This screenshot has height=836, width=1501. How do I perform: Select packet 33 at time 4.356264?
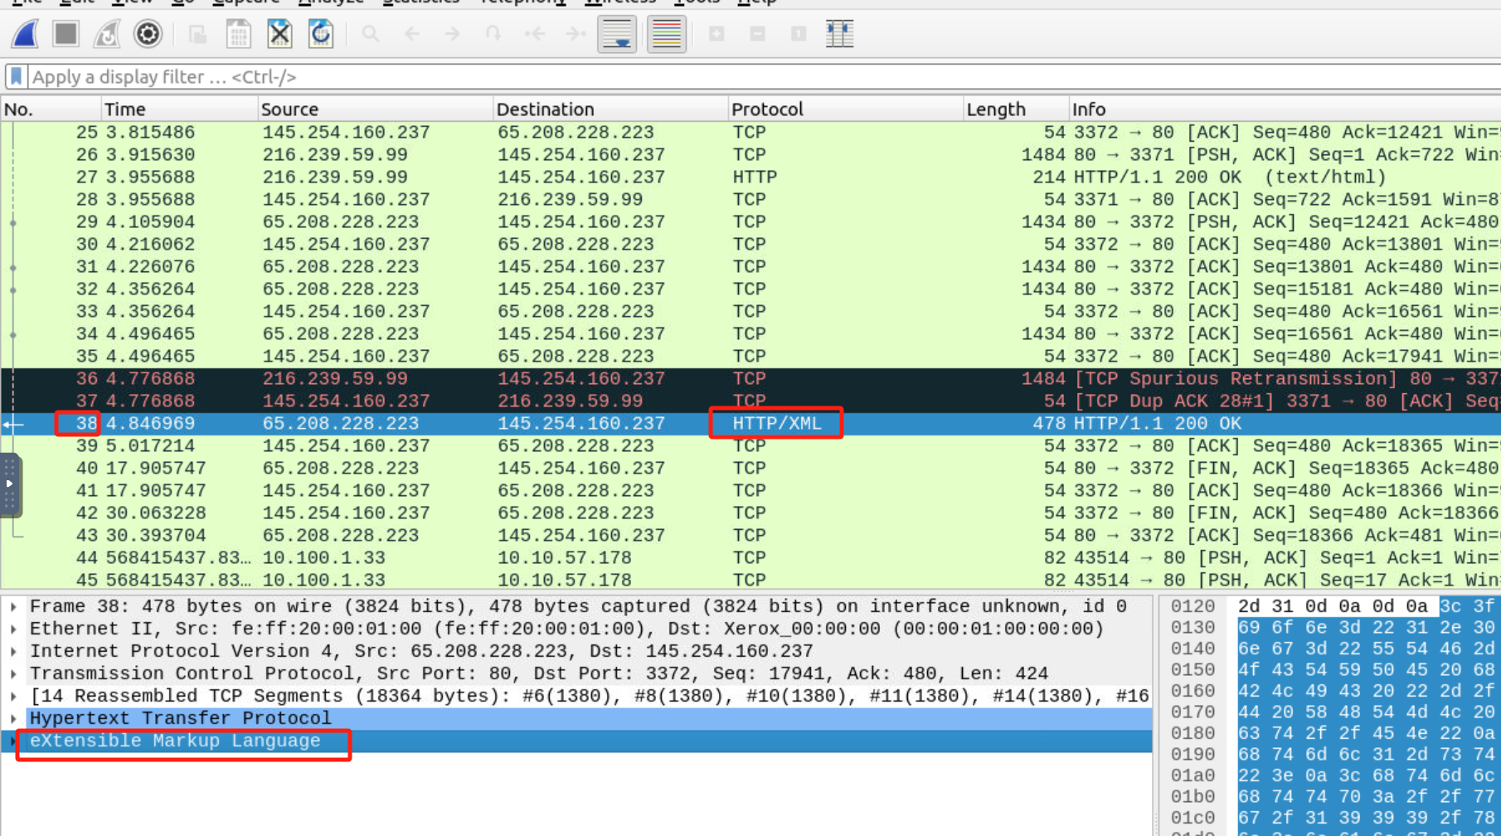pyautogui.click(x=750, y=311)
